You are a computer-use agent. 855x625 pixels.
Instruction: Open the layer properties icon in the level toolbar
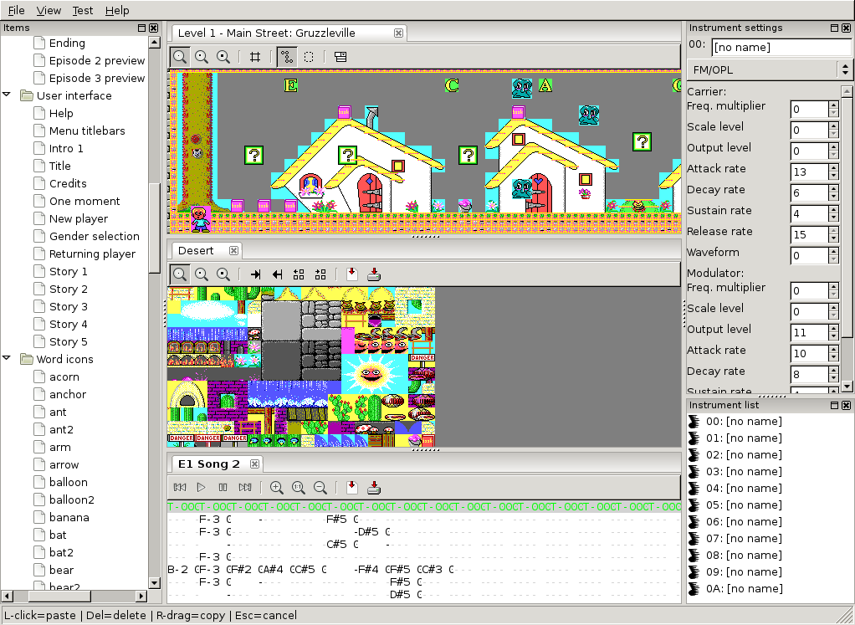(340, 57)
